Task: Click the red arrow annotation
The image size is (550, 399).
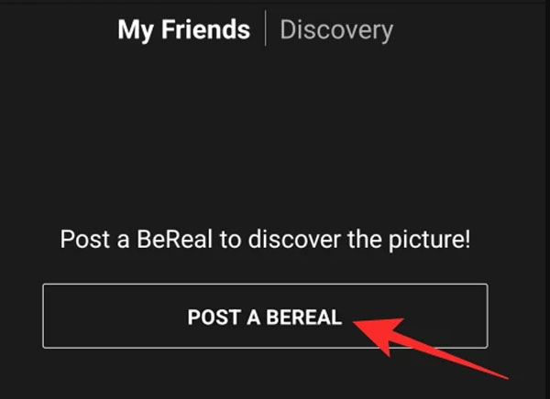Action: 430,347
